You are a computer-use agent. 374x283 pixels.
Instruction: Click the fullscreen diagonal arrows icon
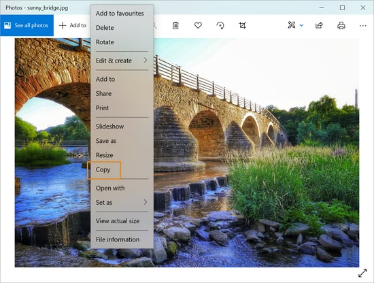362,273
